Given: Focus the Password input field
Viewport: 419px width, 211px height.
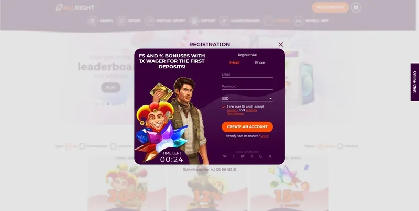Looking at the screenshot, I should (x=247, y=87).
